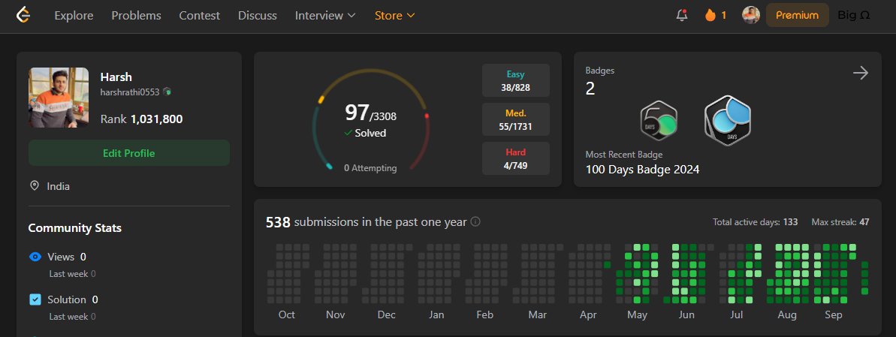Click badge icon beside username
The width and height of the screenshot is (896, 337).
[167, 92]
